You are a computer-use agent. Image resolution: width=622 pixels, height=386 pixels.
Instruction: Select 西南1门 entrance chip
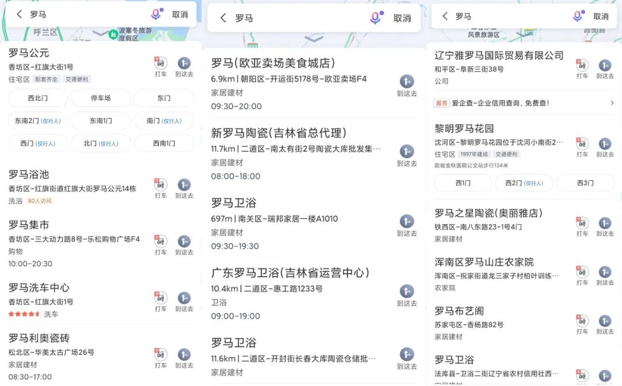(164, 143)
